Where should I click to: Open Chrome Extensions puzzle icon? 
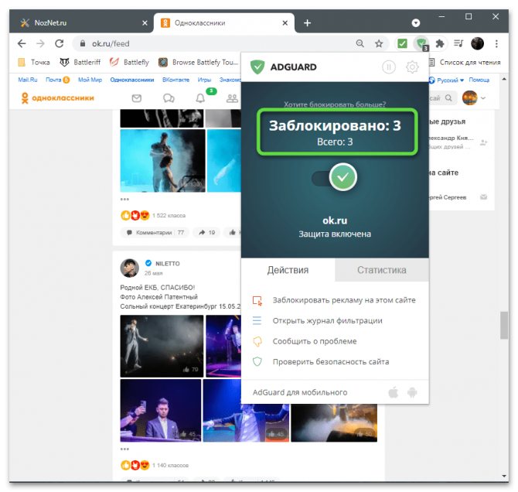(x=440, y=43)
